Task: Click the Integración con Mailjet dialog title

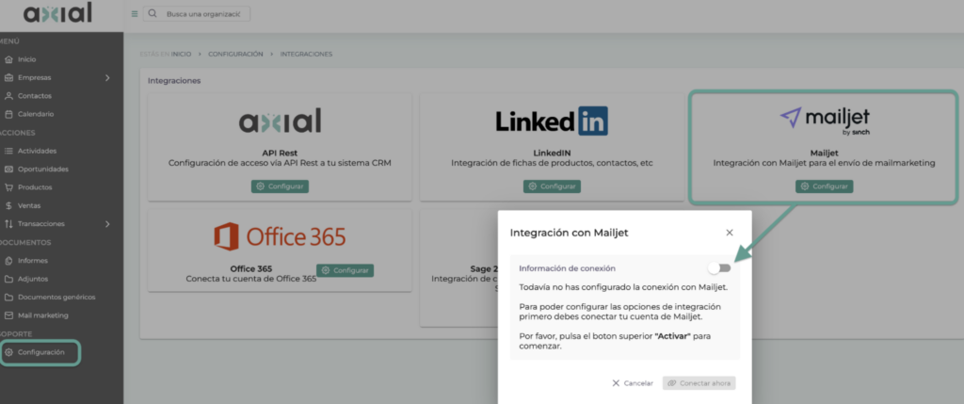Action: [570, 233]
